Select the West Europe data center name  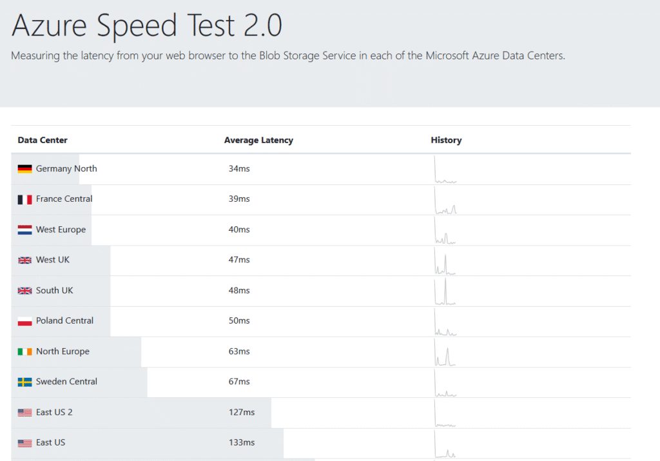pyautogui.click(x=61, y=230)
